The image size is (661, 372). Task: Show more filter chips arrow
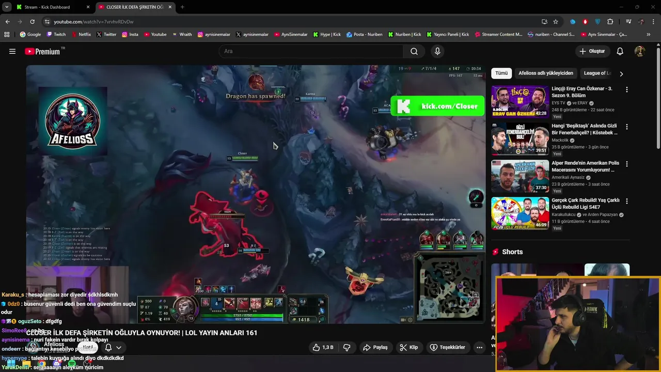pyautogui.click(x=621, y=73)
